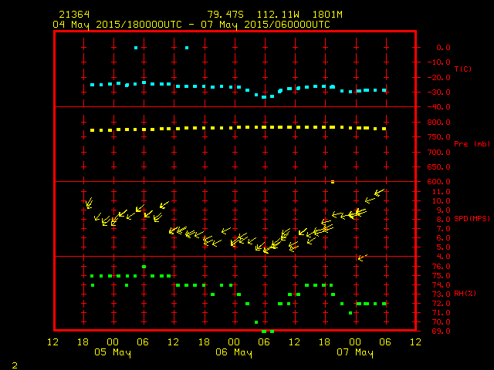Click the 69.0 humidity tick value

pyautogui.click(x=441, y=331)
